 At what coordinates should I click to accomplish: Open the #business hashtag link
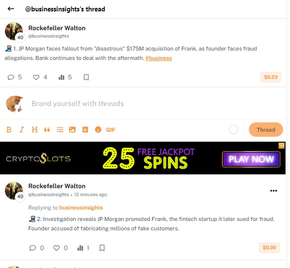click(159, 58)
